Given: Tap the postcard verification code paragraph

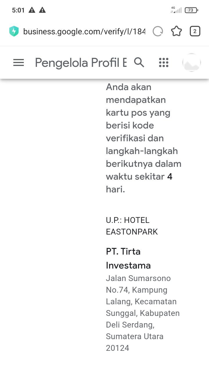Looking at the screenshot, I should click(143, 138).
